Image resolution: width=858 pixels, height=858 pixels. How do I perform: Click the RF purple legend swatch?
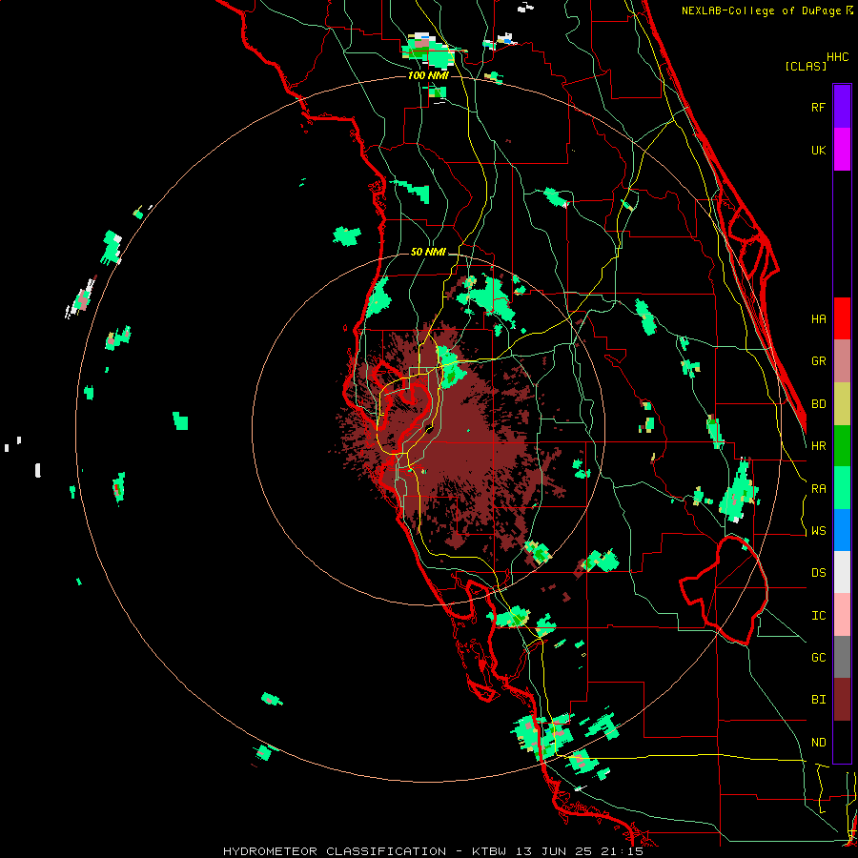coord(842,107)
